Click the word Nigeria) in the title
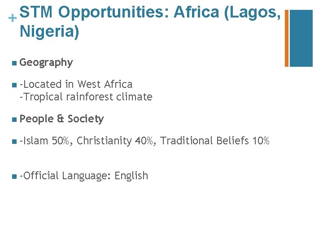323x242 pixels. click(49, 32)
